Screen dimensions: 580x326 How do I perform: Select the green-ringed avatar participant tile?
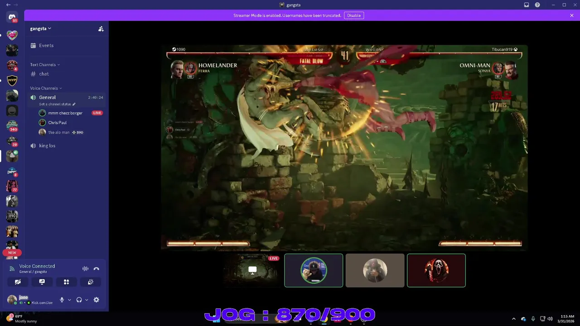click(x=314, y=270)
